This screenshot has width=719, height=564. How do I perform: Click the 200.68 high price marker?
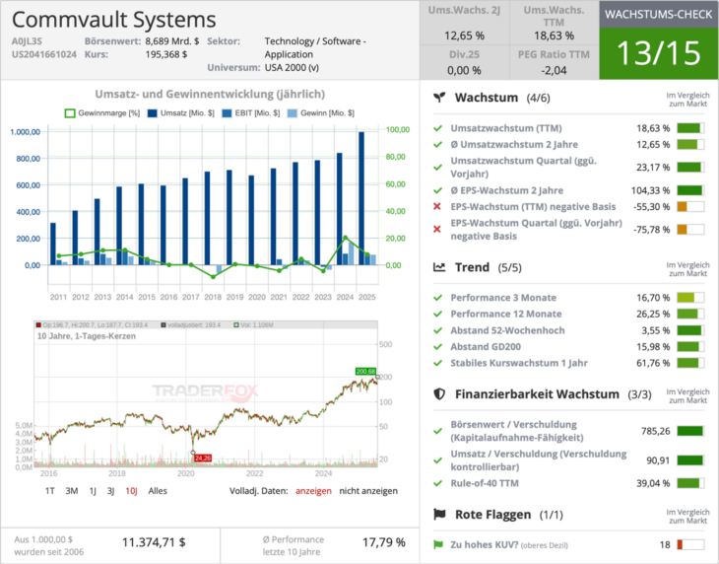pos(365,372)
